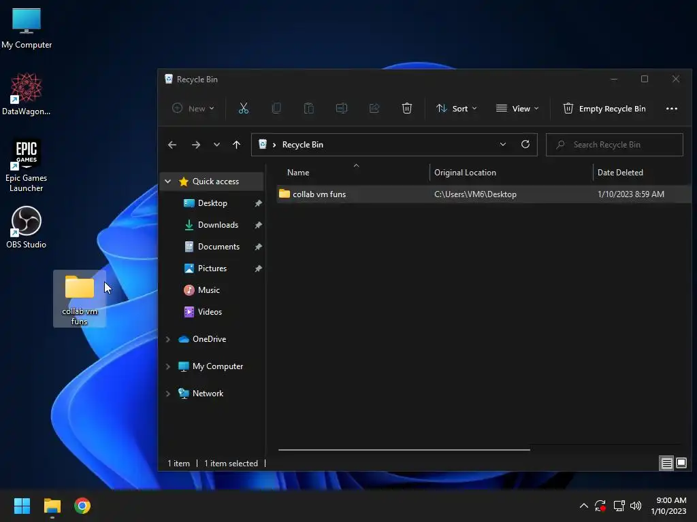Click File Explorer in the taskbar
Screen dimensions: 697x522
(x=52, y=506)
